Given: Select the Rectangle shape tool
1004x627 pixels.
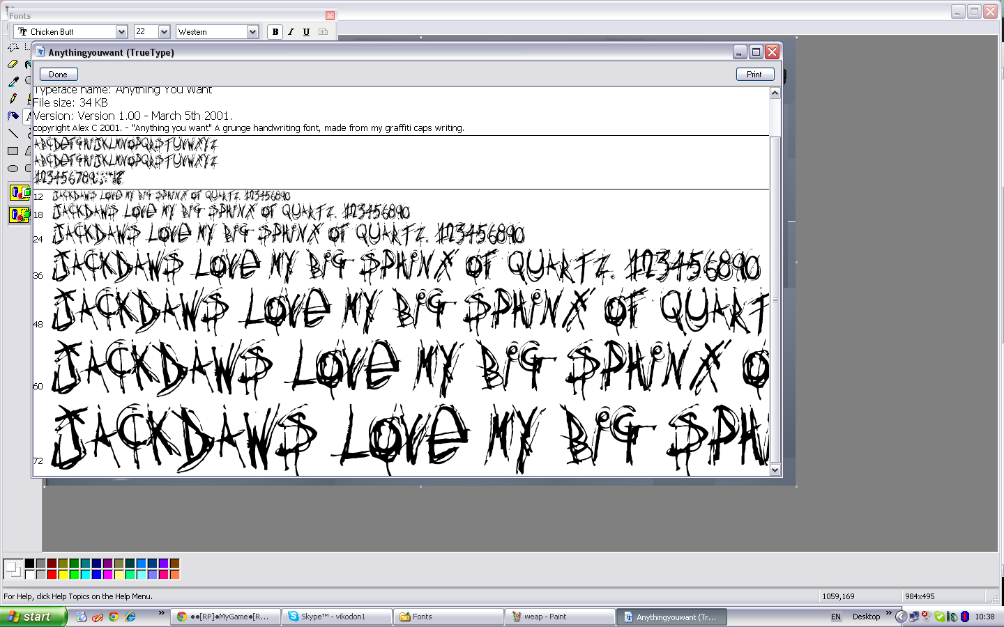Looking at the screenshot, I should point(13,150).
